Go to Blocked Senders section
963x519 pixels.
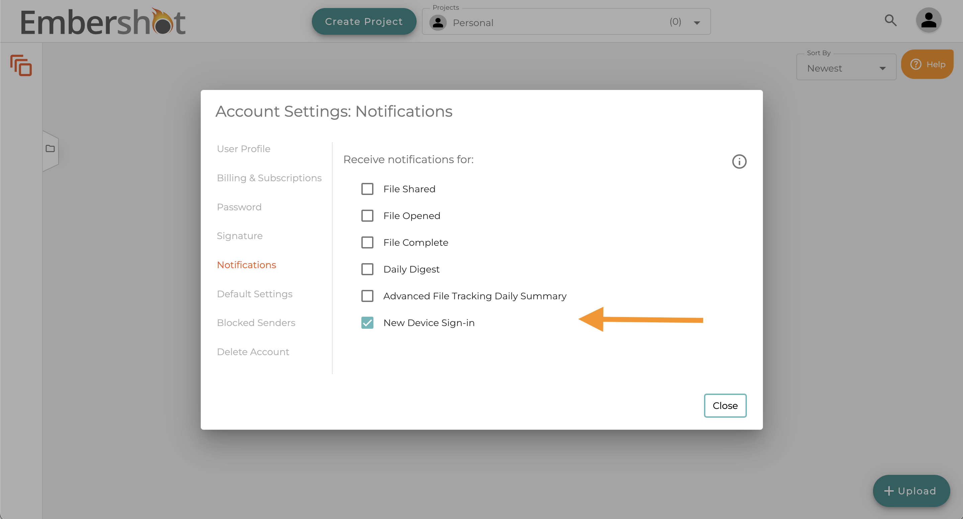coord(256,323)
